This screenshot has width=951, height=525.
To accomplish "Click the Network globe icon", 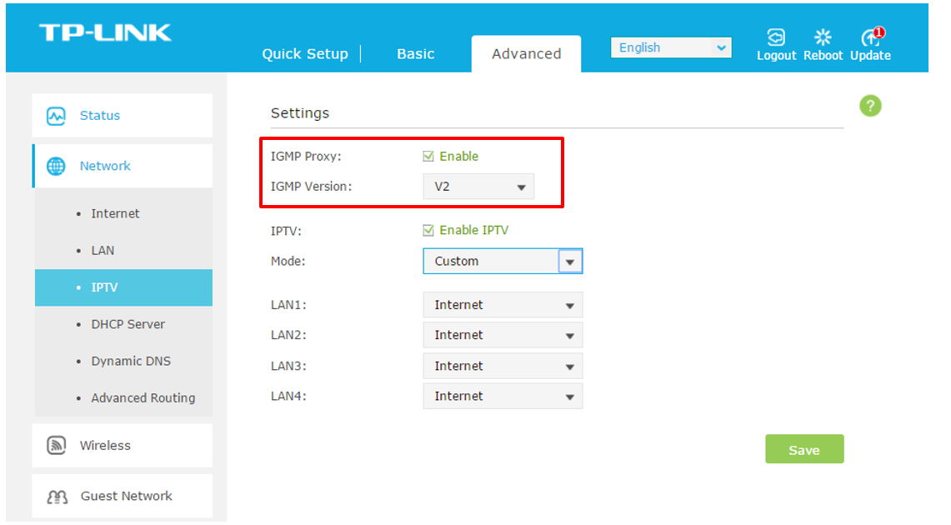I will pos(56,166).
